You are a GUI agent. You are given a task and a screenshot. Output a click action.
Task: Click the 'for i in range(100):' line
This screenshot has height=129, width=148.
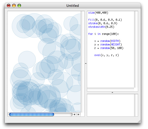pos(103,34)
